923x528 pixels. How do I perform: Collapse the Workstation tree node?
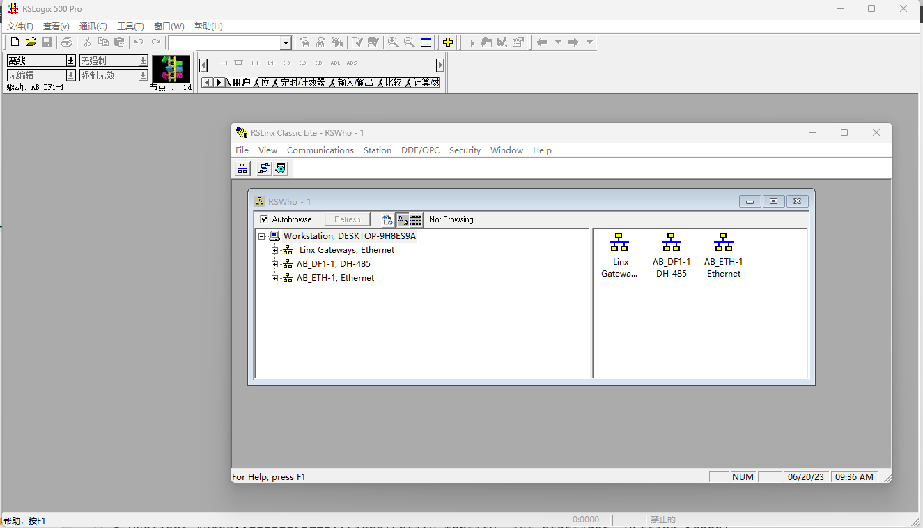(x=262, y=236)
